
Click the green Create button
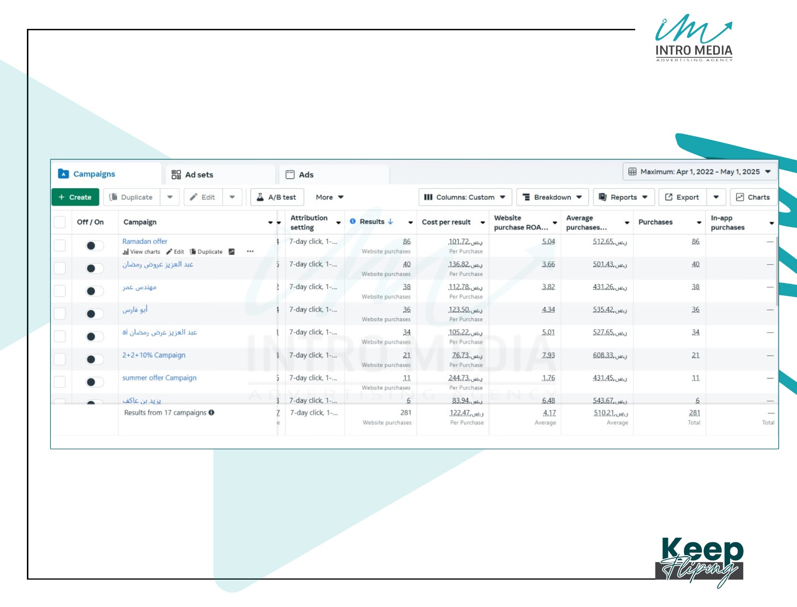pyautogui.click(x=75, y=197)
